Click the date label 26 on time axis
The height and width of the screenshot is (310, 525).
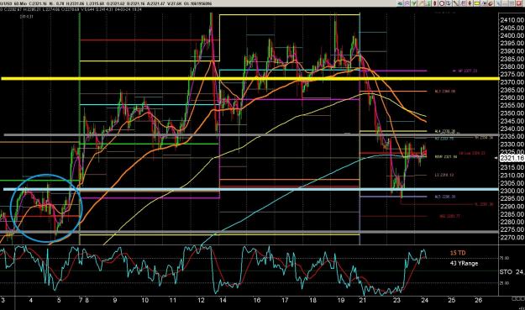pos(479,300)
